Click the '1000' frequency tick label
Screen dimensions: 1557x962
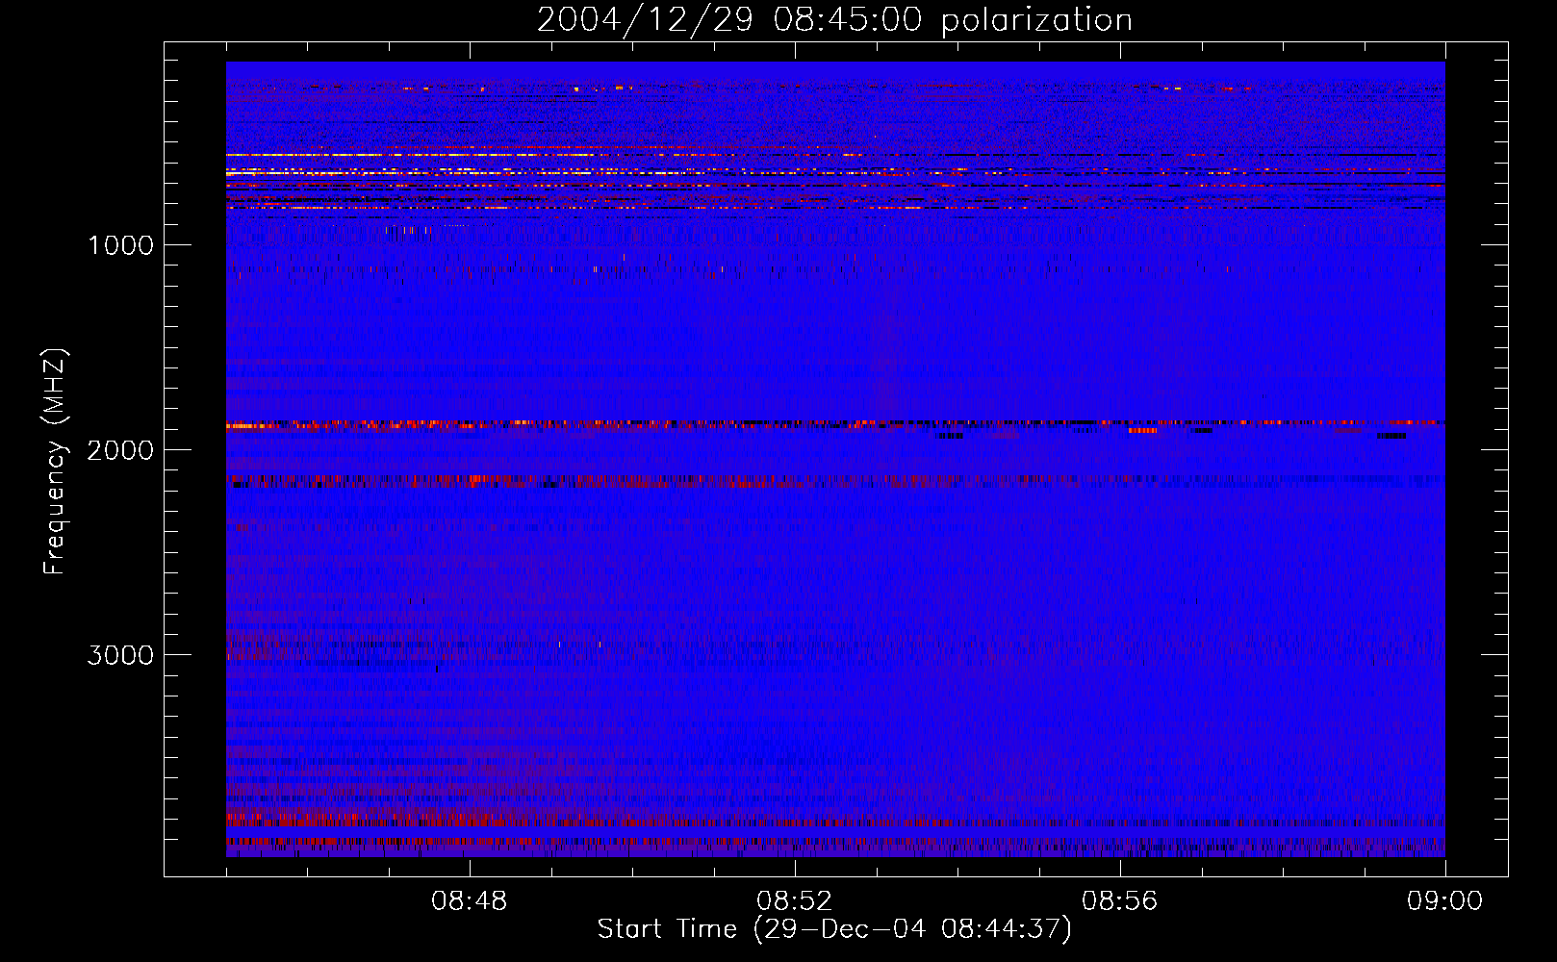pos(120,245)
